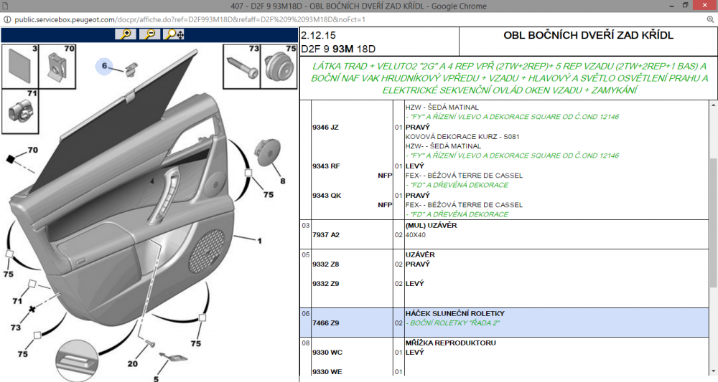Select part number 9343 RF
The width and height of the screenshot is (718, 382).
(326, 166)
